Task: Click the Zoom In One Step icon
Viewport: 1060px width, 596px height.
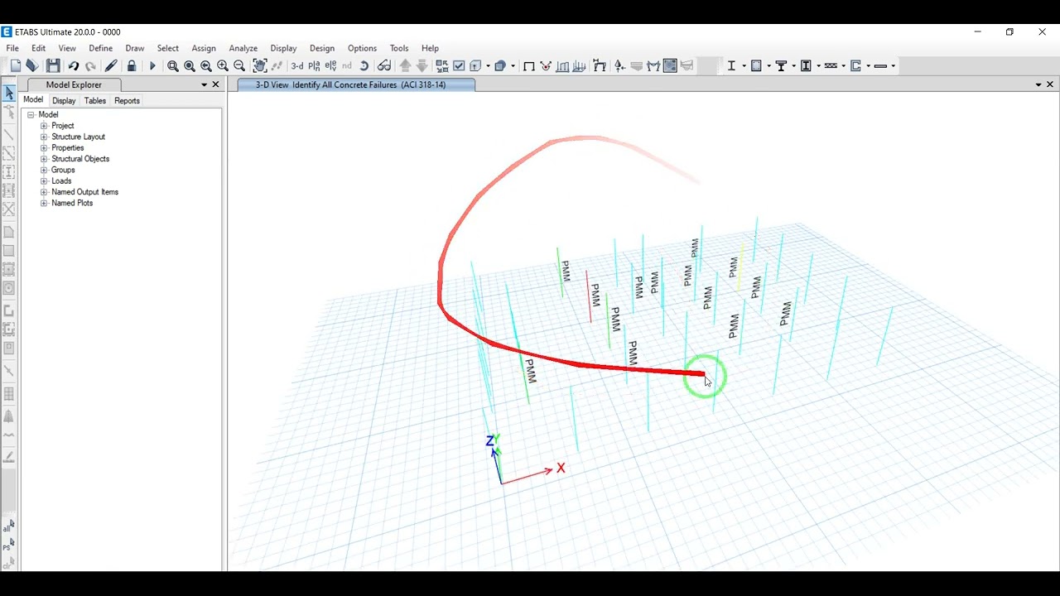Action: pyautogui.click(x=223, y=66)
